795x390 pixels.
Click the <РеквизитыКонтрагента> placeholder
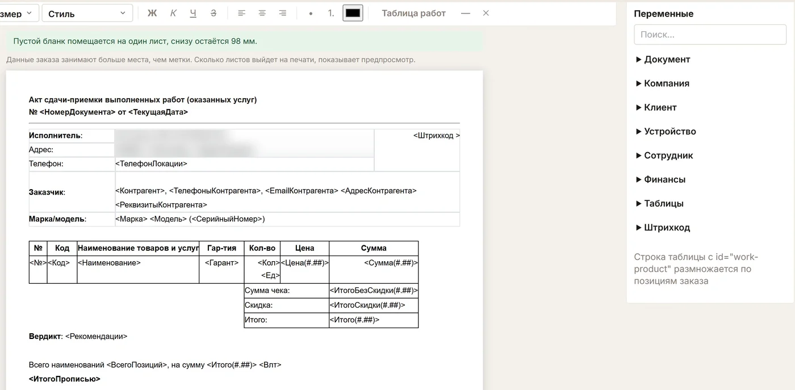pyautogui.click(x=161, y=205)
